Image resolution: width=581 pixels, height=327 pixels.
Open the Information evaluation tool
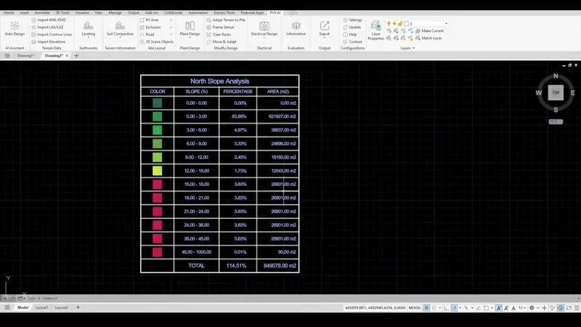click(296, 28)
